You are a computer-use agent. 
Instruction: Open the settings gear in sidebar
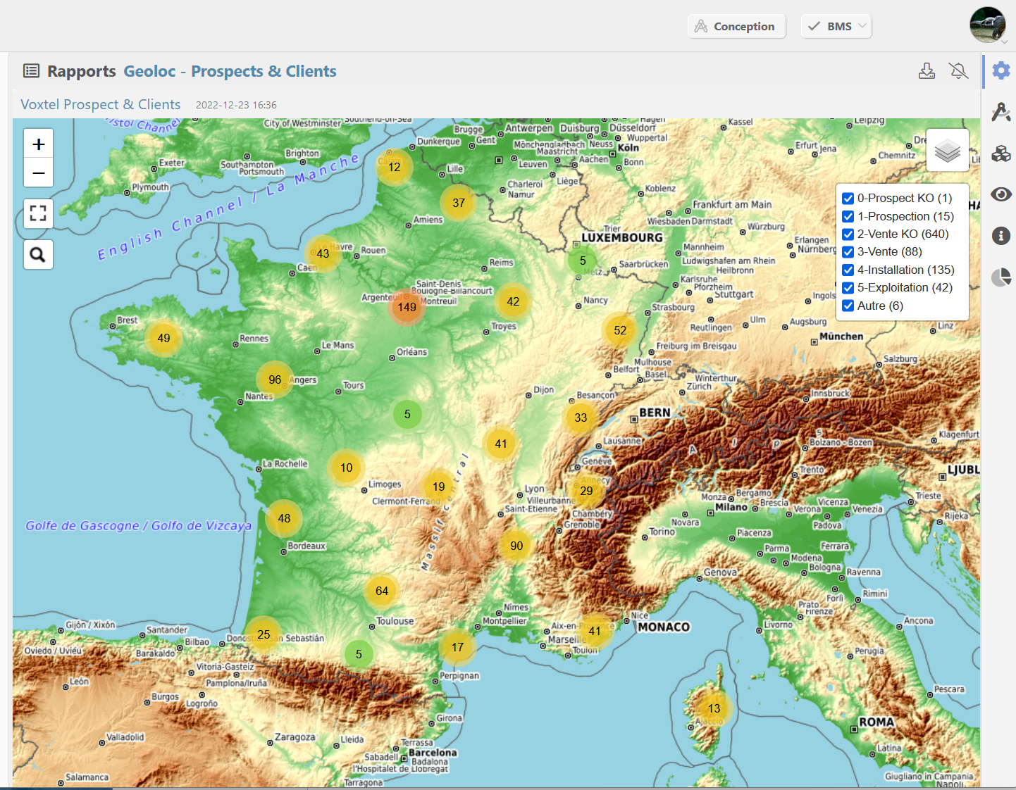point(1000,70)
